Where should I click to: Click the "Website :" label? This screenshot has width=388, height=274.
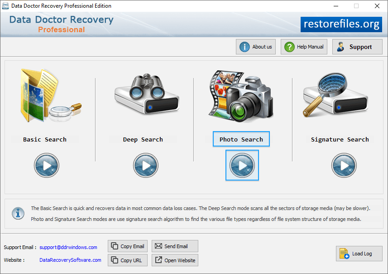point(14,260)
